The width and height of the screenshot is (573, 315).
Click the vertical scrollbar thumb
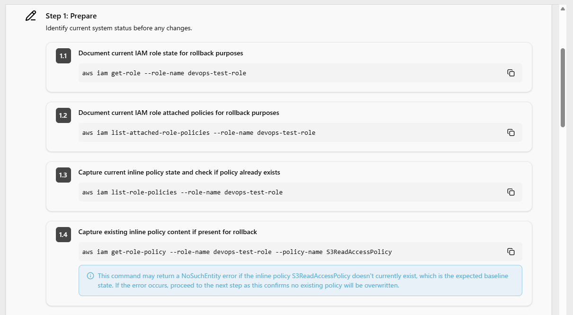tap(563, 87)
